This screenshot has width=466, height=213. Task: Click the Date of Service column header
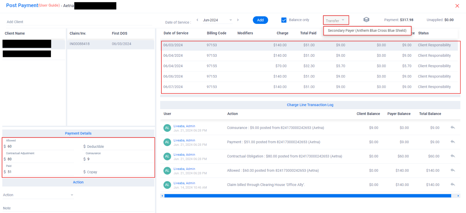coord(176,33)
